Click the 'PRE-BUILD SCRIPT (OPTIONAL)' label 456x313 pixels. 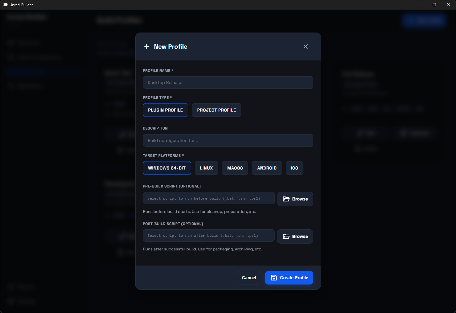pos(172,186)
